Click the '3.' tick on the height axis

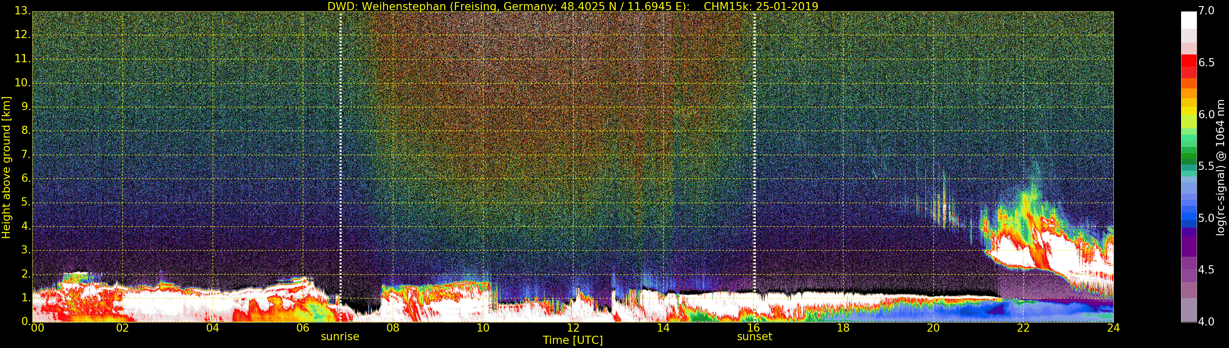coord(25,249)
